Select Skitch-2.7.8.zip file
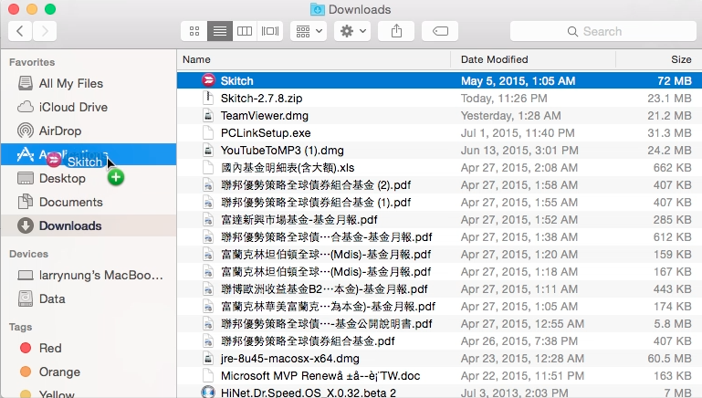The width and height of the screenshot is (702, 398). 440,98
